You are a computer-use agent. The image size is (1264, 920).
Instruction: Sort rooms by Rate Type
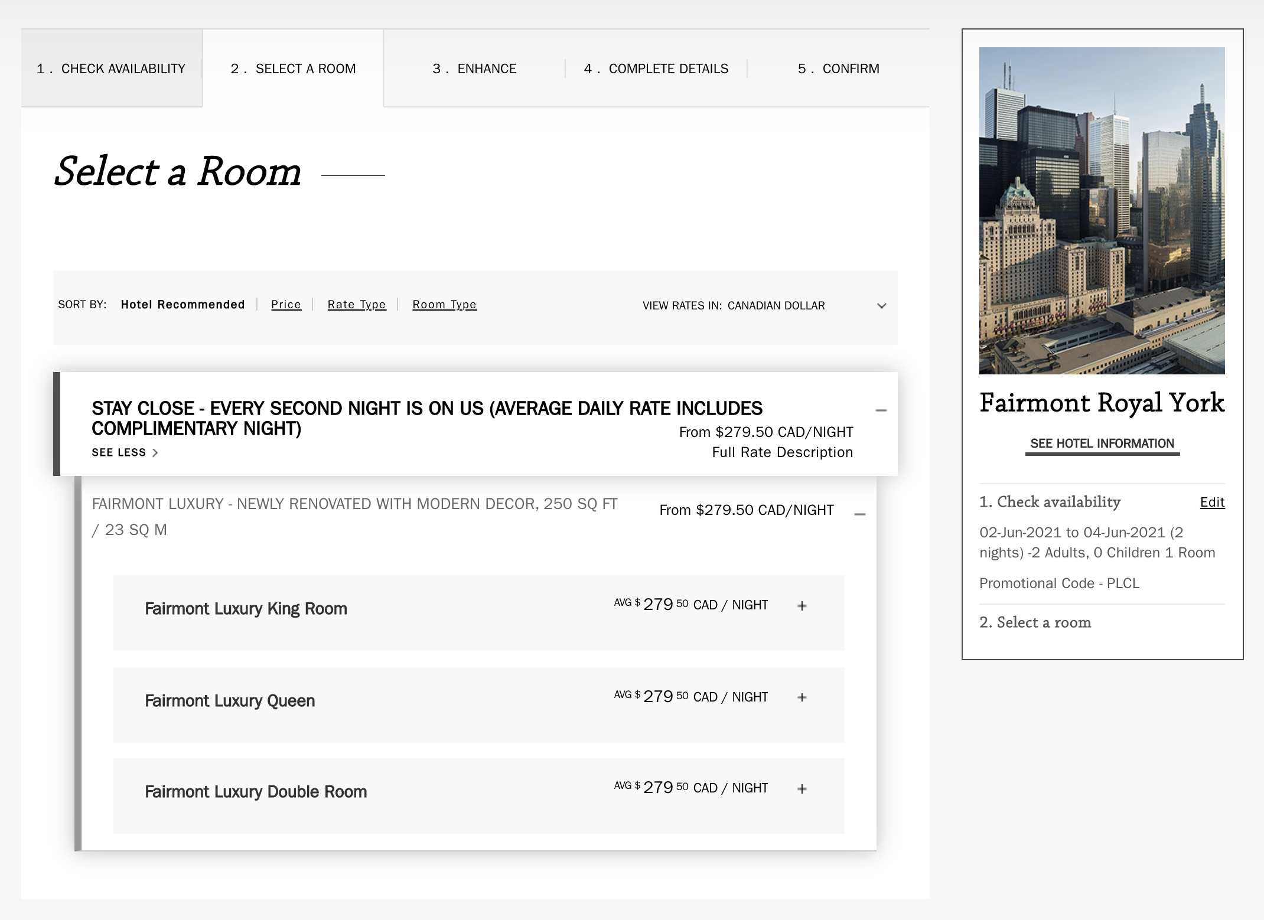tap(356, 305)
